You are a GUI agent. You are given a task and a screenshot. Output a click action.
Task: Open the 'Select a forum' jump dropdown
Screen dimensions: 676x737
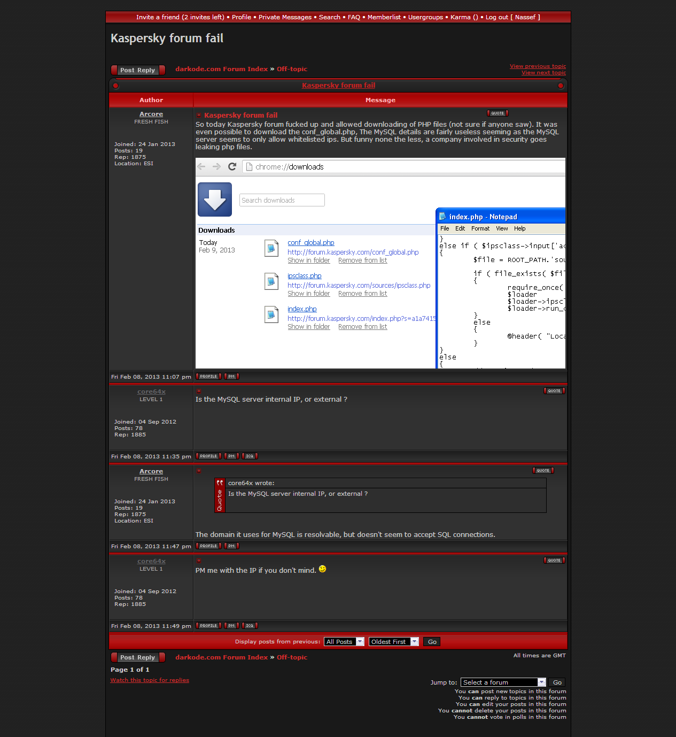point(503,682)
